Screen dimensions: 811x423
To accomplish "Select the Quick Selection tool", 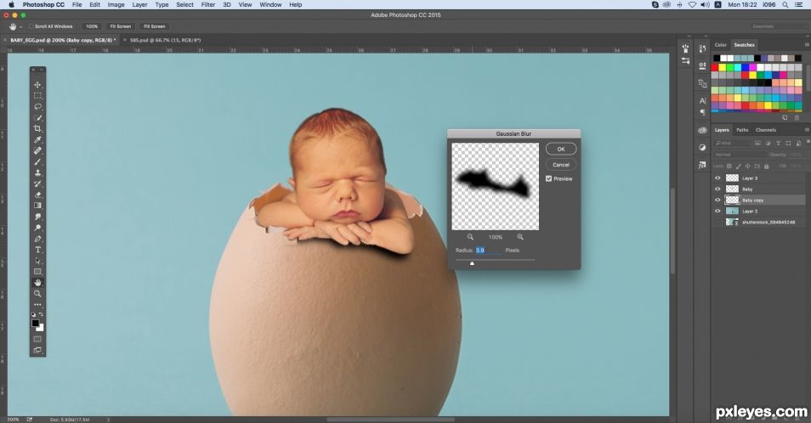I will (37, 118).
